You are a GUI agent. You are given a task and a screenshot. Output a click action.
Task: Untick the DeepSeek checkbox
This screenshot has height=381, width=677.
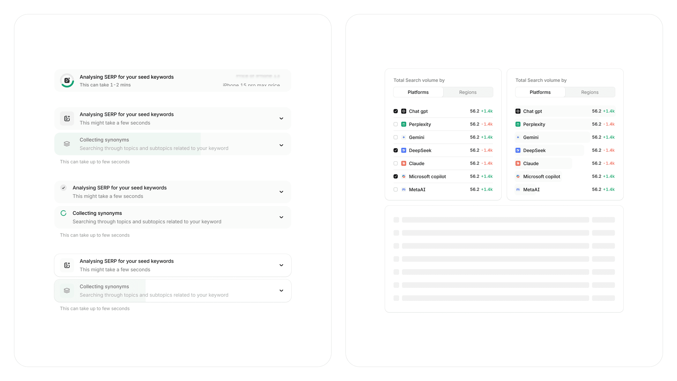point(396,150)
